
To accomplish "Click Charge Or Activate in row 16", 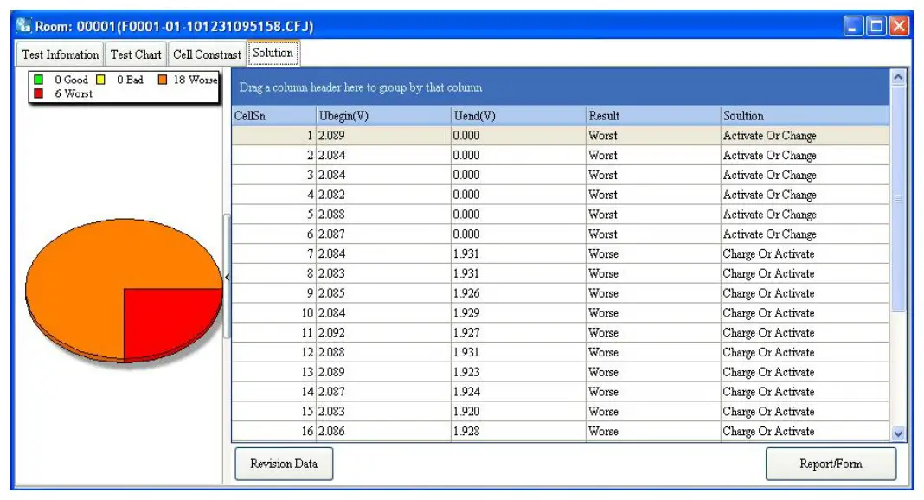I will click(805, 432).
